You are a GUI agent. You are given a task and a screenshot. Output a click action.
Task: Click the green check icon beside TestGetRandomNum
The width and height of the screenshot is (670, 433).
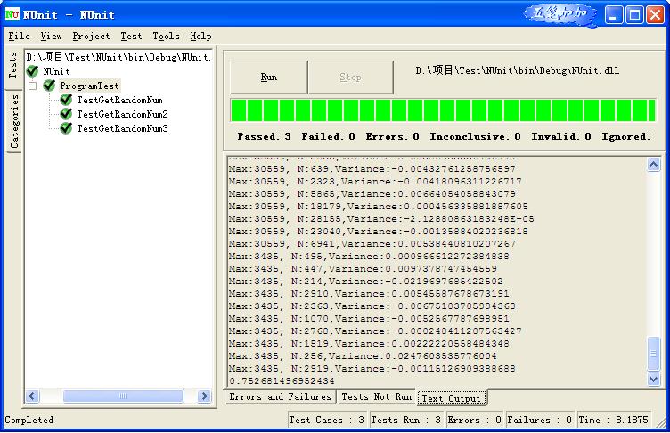(66, 100)
